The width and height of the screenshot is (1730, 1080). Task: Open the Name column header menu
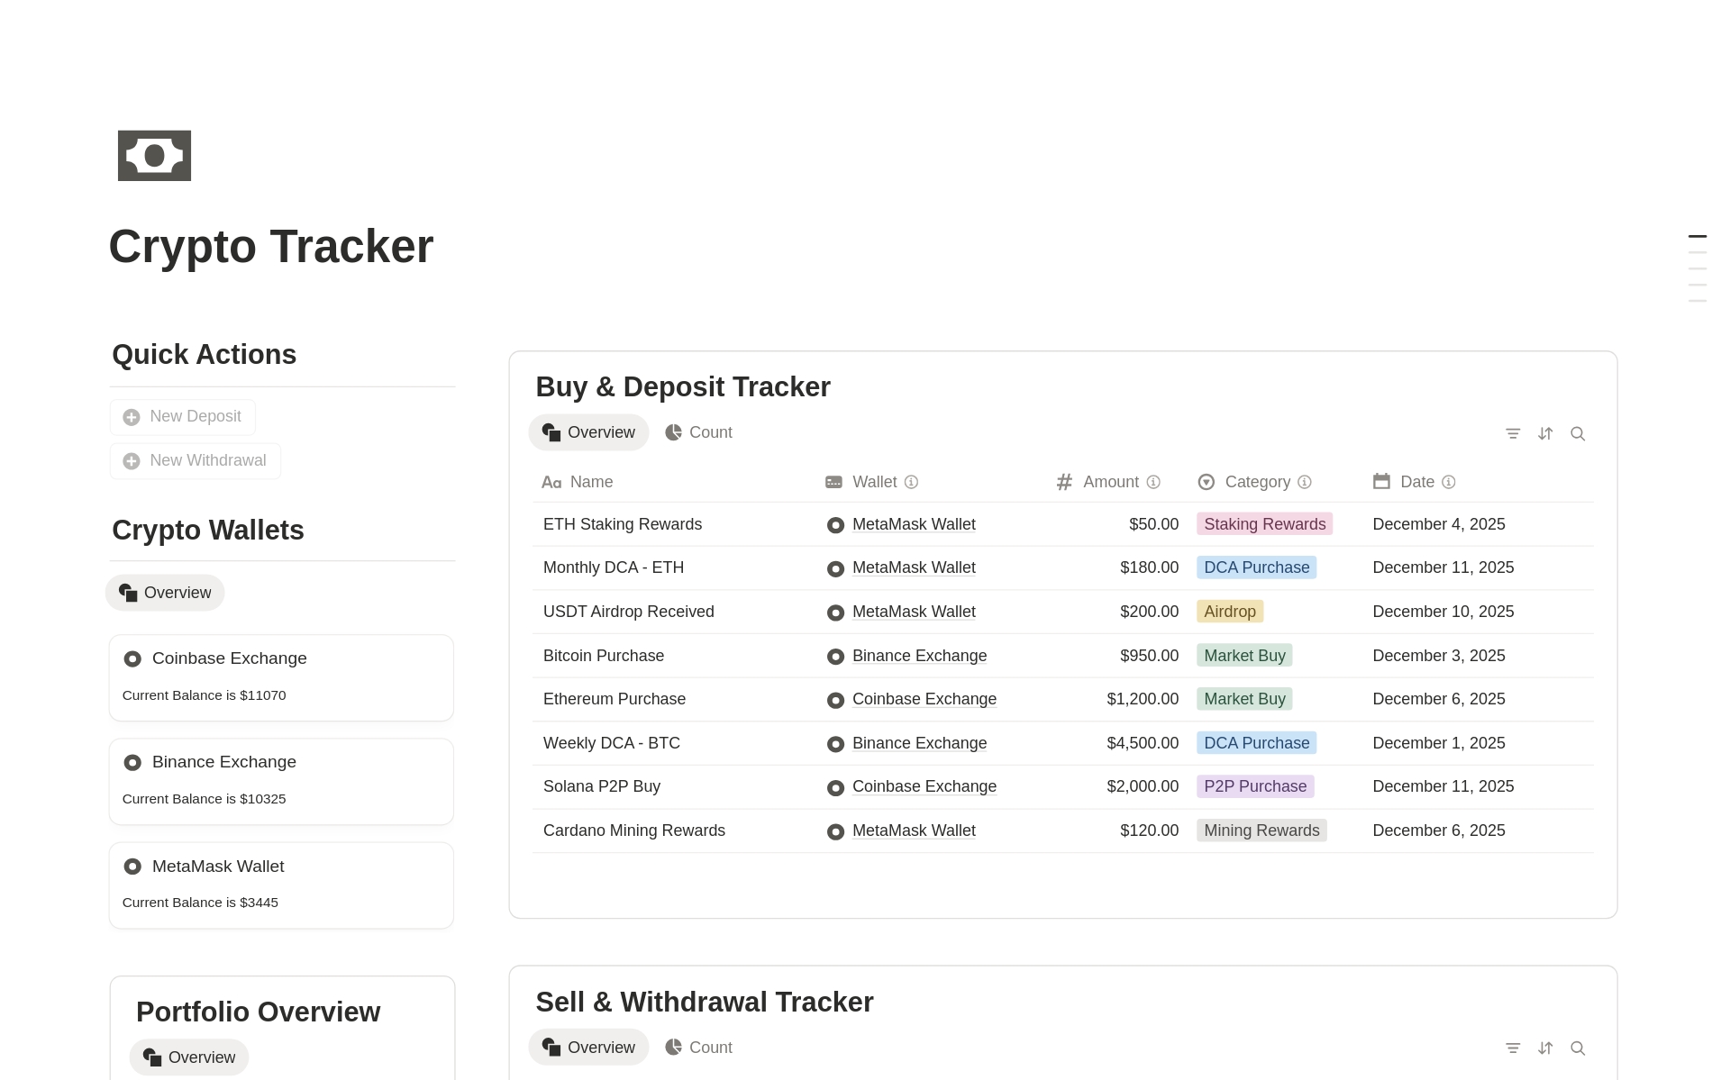tap(590, 482)
